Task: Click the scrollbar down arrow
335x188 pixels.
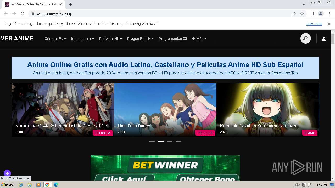Action: pos(333,179)
